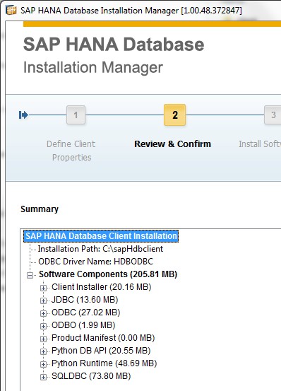The width and height of the screenshot is (281, 391).
Task: Click the Define Client Properties step label
Action: [x=71, y=151]
